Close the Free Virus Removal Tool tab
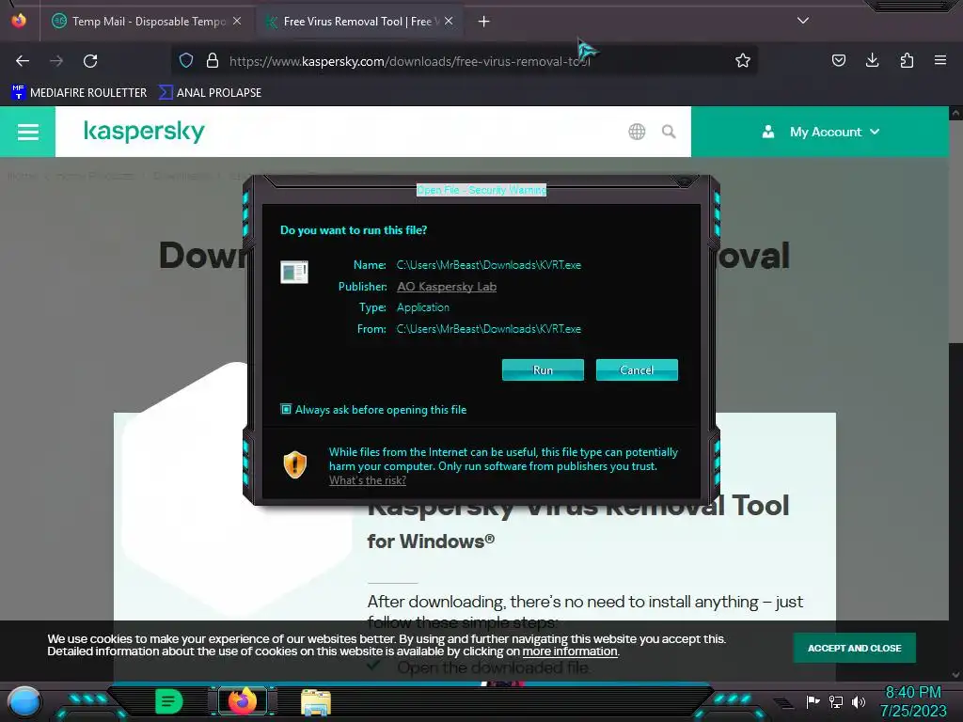 click(449, 21)
